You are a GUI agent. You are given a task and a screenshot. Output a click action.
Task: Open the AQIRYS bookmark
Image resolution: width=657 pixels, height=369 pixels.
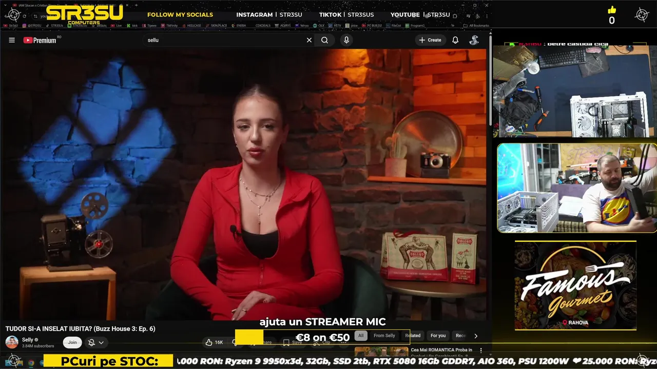point(283,25)
